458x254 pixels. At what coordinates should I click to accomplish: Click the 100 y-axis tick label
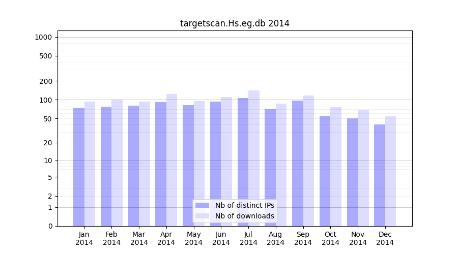pos(45,100)
